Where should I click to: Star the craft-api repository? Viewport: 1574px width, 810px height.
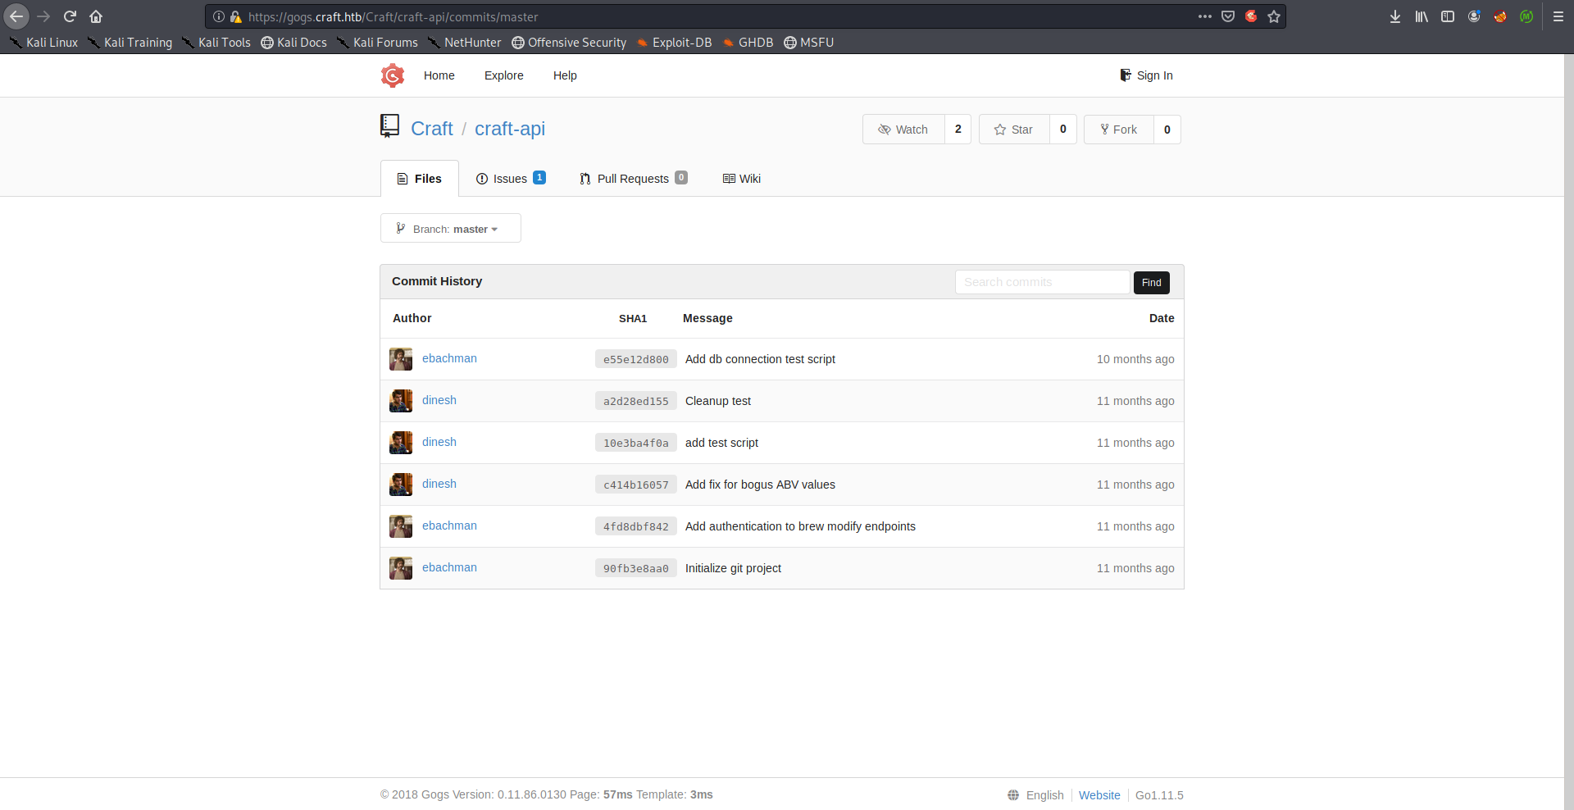(x=1014, y=130)
